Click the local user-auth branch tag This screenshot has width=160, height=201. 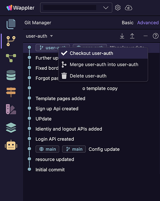(x=47, y=47)
